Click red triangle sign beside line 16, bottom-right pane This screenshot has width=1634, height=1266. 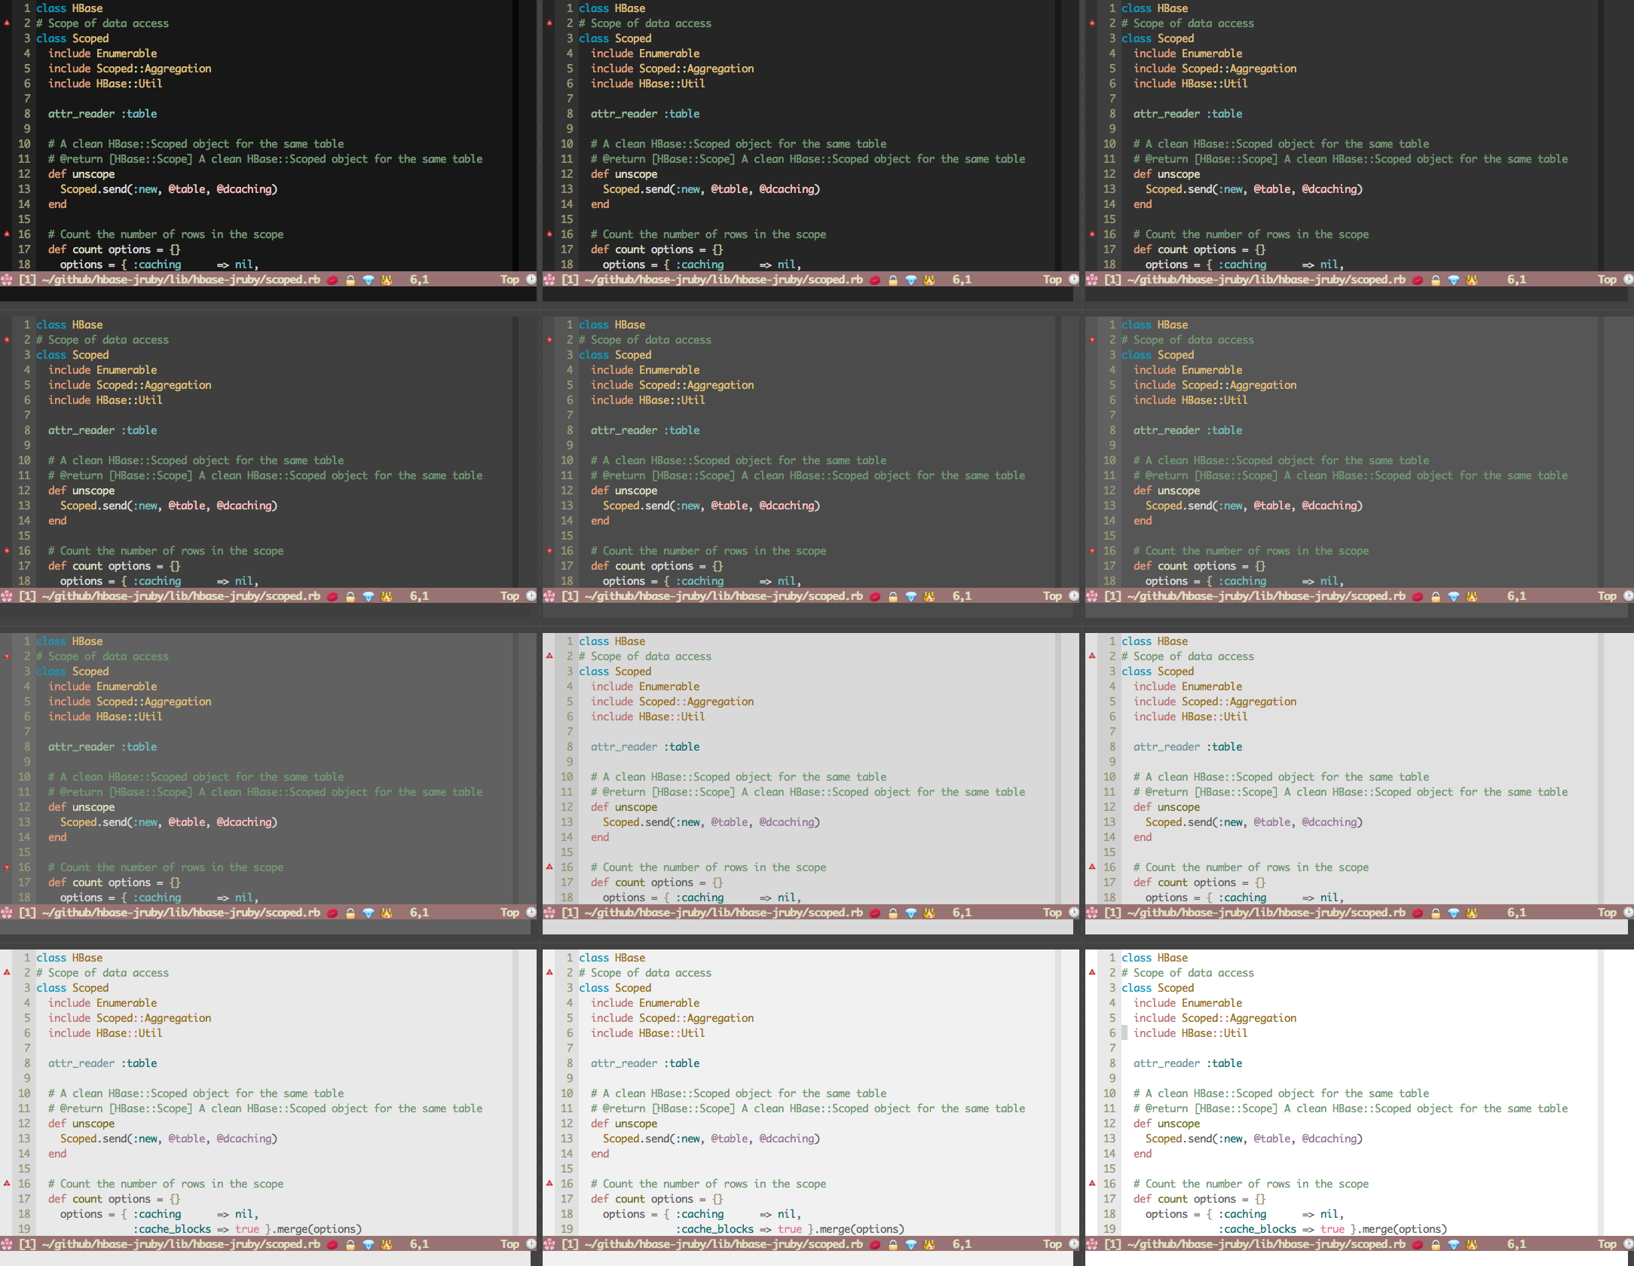tap(1092, 1183)
